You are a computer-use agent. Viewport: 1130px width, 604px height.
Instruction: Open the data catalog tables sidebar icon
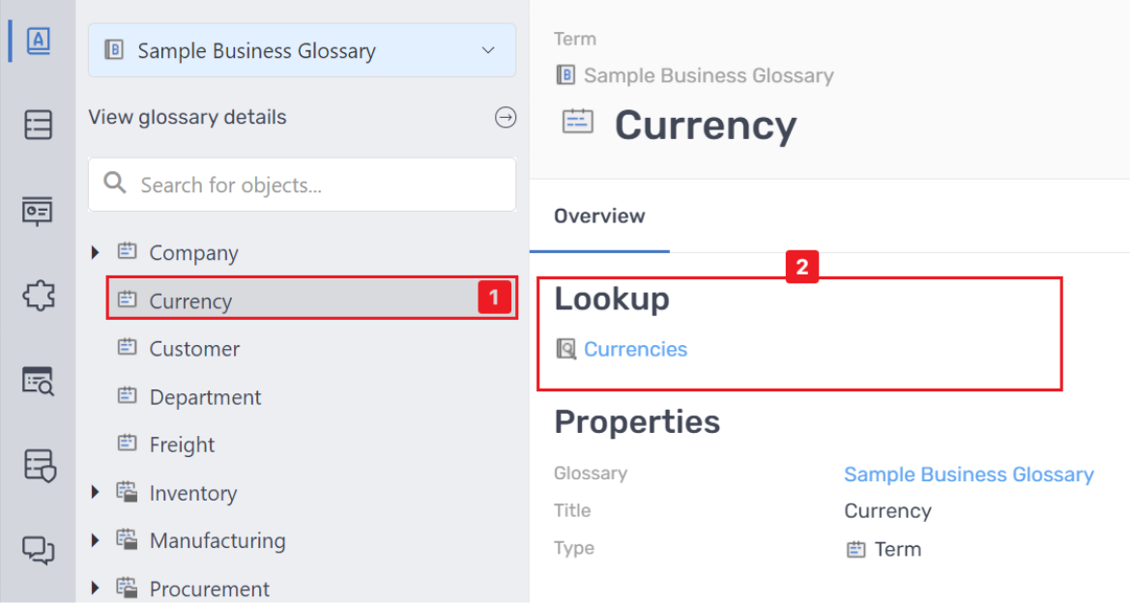pos(38,126)
